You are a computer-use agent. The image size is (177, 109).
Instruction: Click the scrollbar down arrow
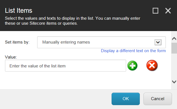(x=174, y=82)
